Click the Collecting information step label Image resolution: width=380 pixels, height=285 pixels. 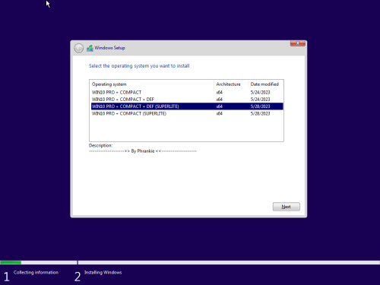[x=36, y=272]
